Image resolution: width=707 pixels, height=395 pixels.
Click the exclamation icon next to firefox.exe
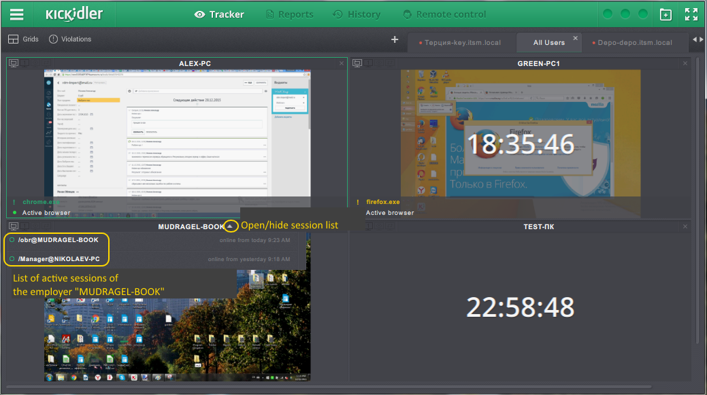(358, 202)
